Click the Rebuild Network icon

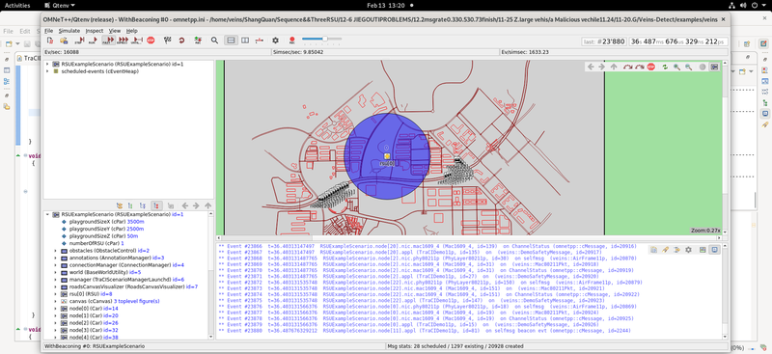point(181,41)
